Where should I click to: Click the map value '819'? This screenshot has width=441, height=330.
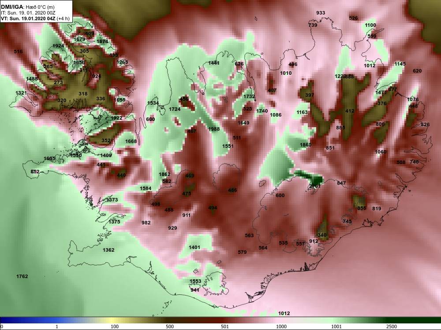(377, 209)
